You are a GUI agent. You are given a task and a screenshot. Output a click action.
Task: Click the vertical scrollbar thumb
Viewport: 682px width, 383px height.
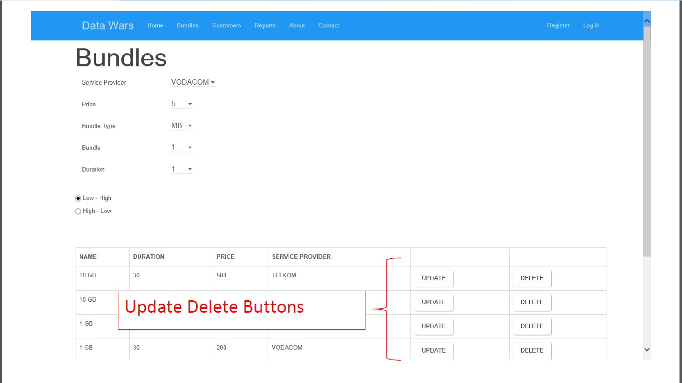click(x=647, y=141)
